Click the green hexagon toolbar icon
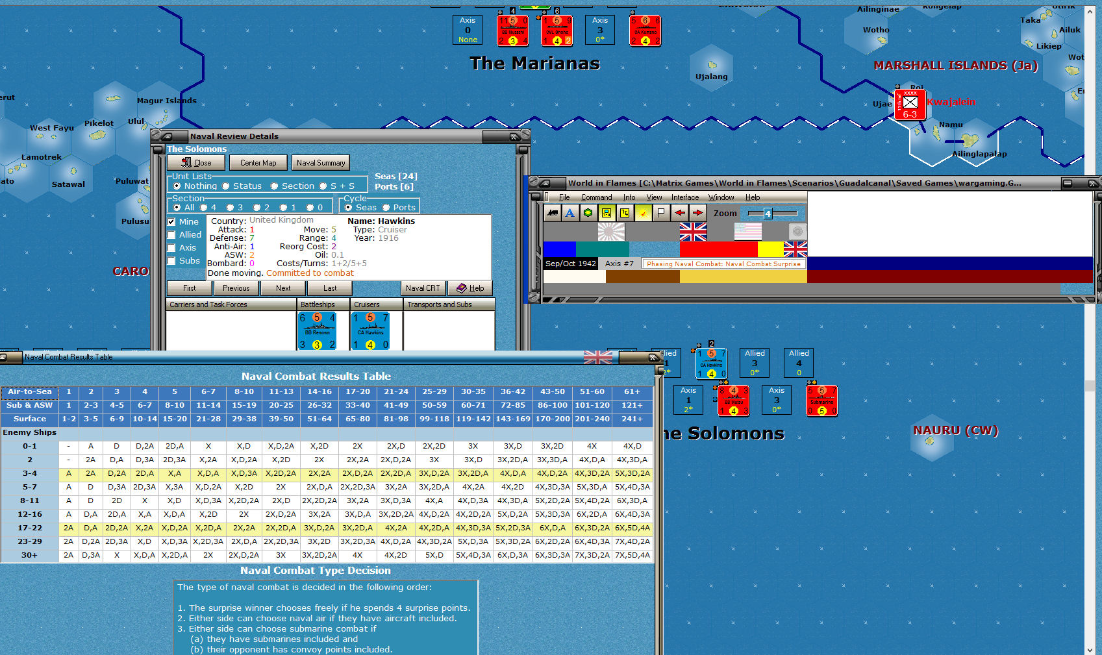1102x655 pixels. [588, 213]
